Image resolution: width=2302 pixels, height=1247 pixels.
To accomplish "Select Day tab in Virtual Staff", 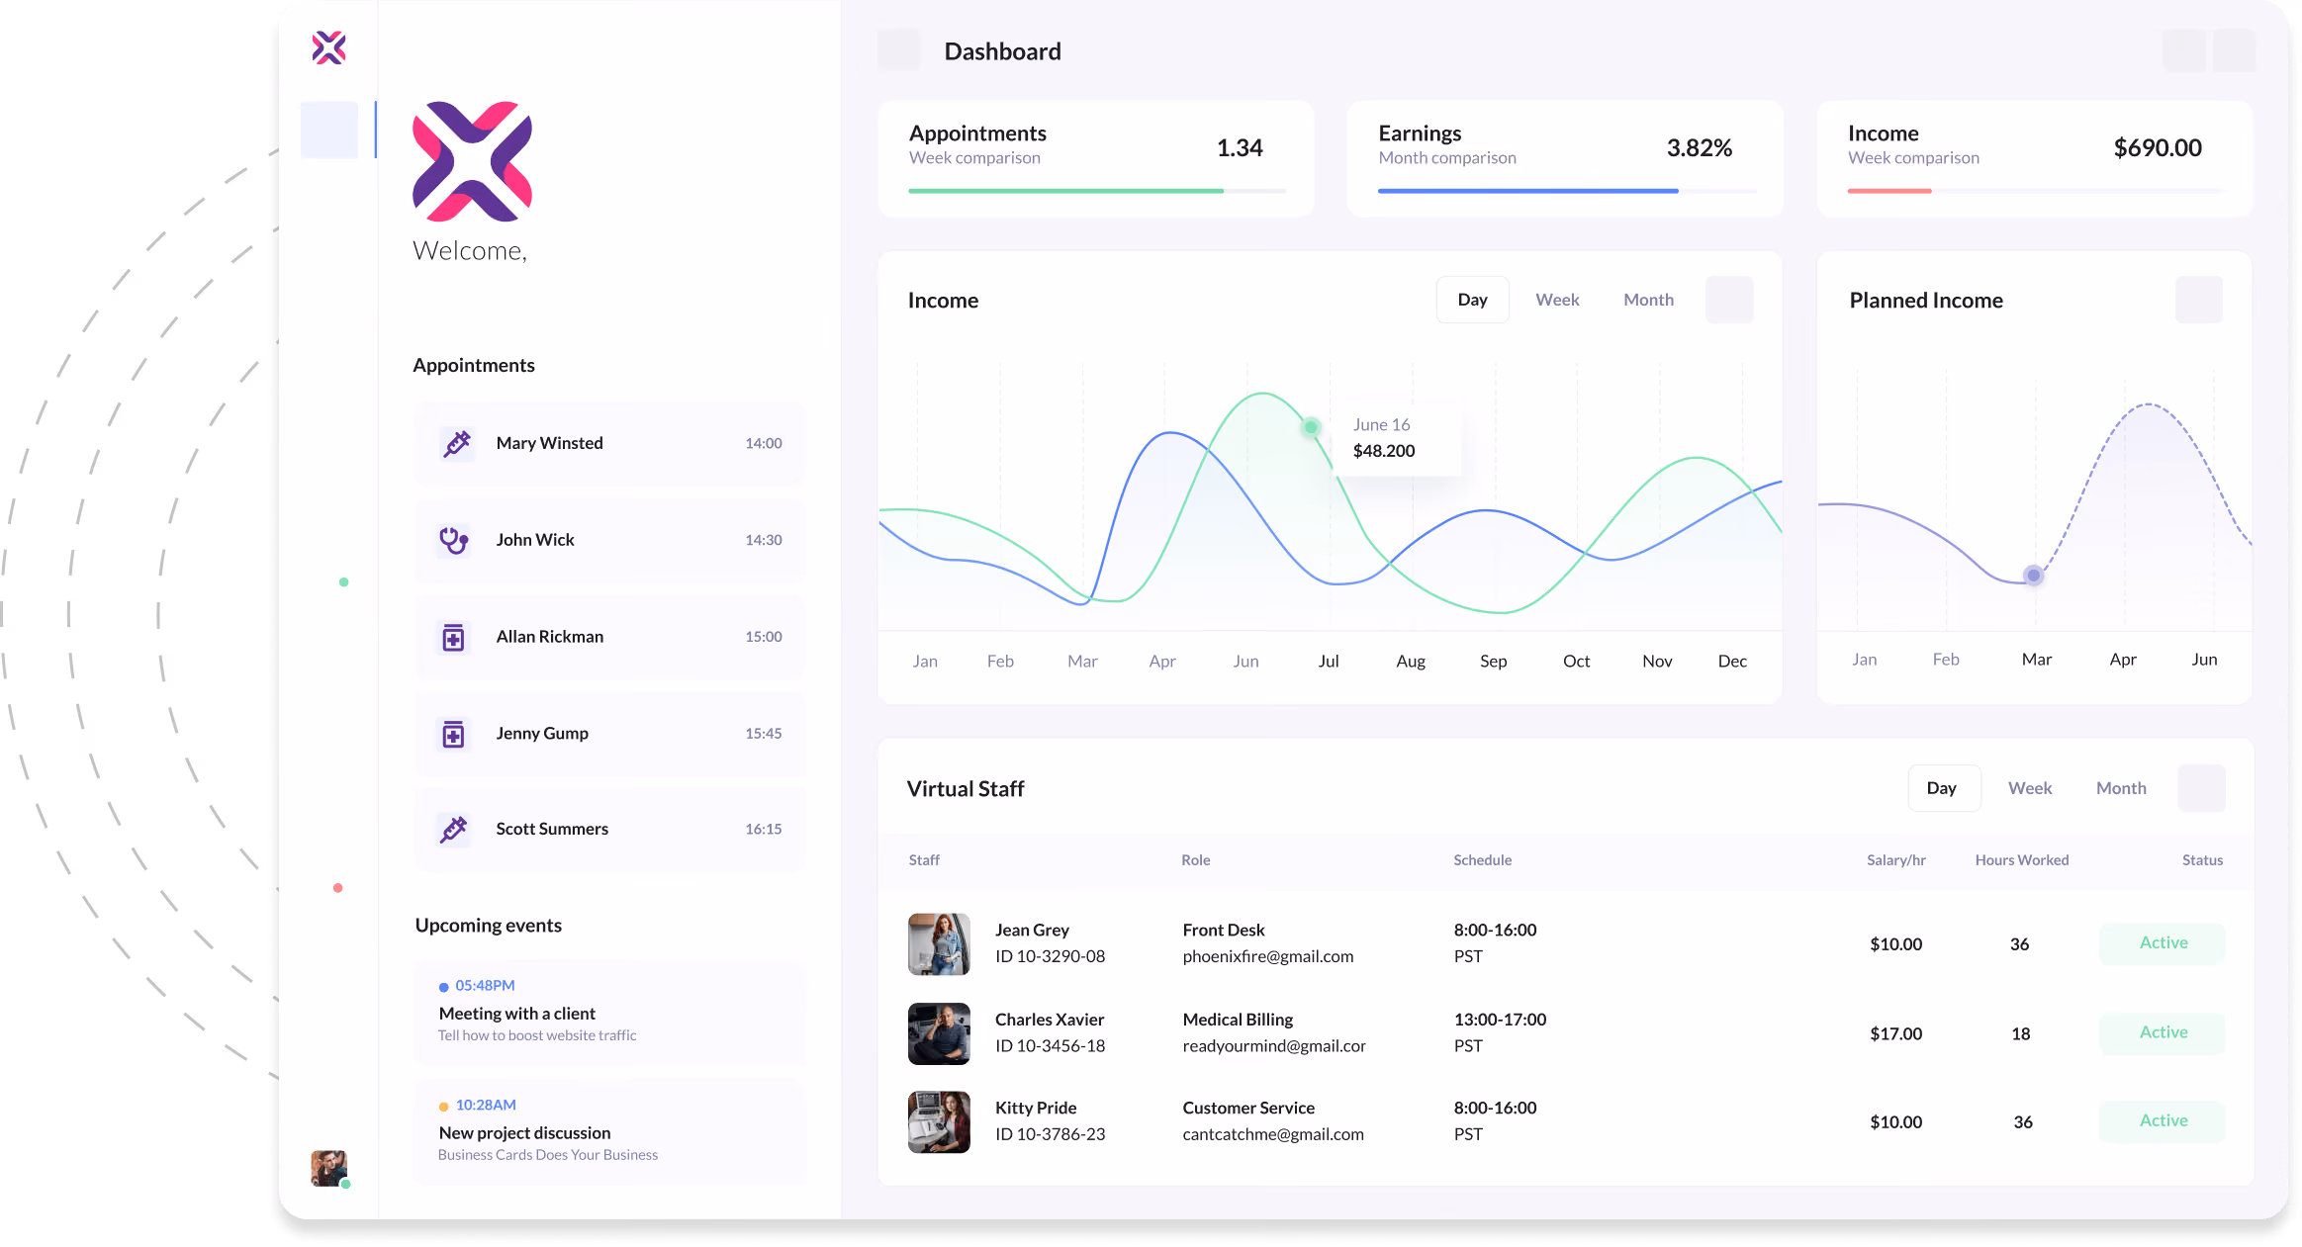I will click(x=1943, y=788).
